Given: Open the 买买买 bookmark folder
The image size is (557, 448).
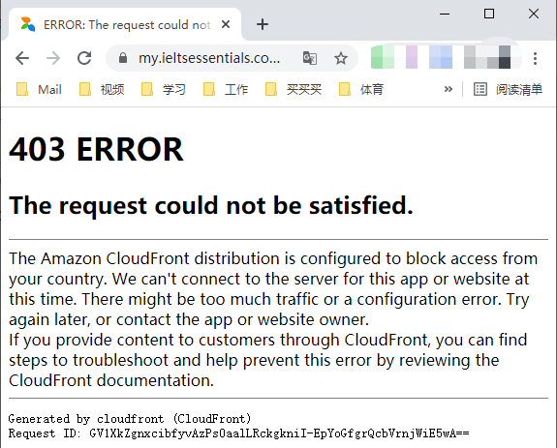Looking at the screenshot, I should 294,89.
